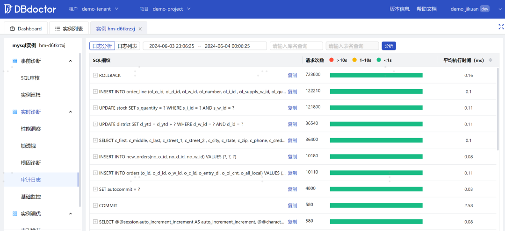Image resolution: width=505 pixels, height=231 pixels.
Task: Open the demo-tenant dropdown
Action: pyautogui.click(x=100, y=9)
